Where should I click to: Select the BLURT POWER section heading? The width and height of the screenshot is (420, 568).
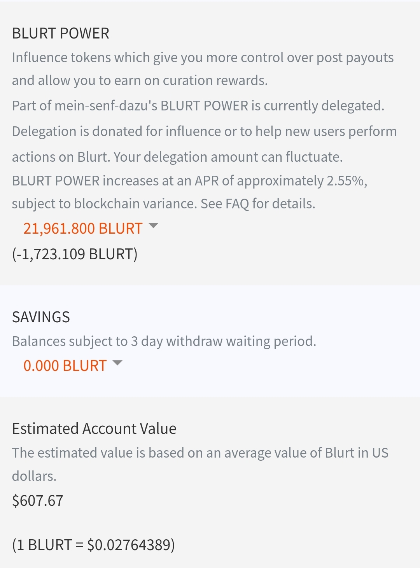[61, 33]
